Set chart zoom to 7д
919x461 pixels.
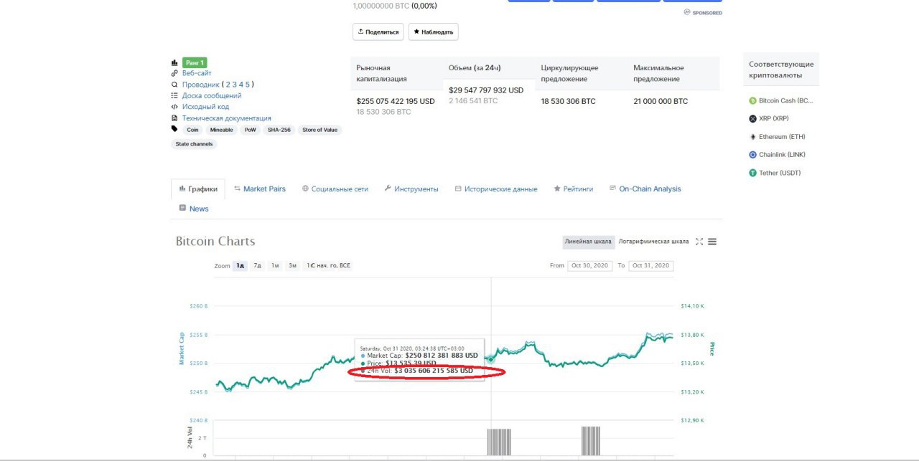click(257, 266)
